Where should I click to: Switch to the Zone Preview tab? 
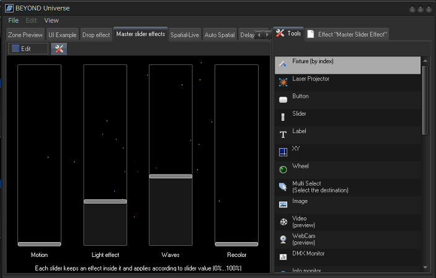(x=25, y=35)
